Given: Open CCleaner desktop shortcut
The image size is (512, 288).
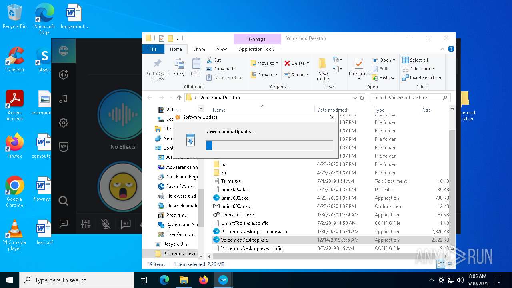Looking at the screenshot, I should coord(15,60).
